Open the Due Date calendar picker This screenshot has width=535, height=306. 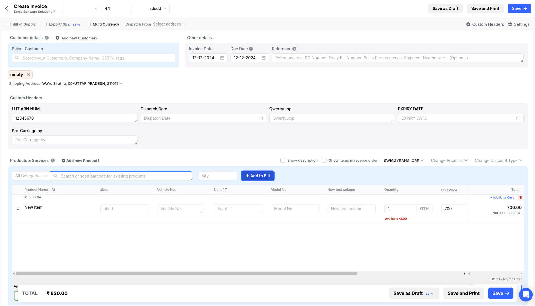(x=264, y=58)
